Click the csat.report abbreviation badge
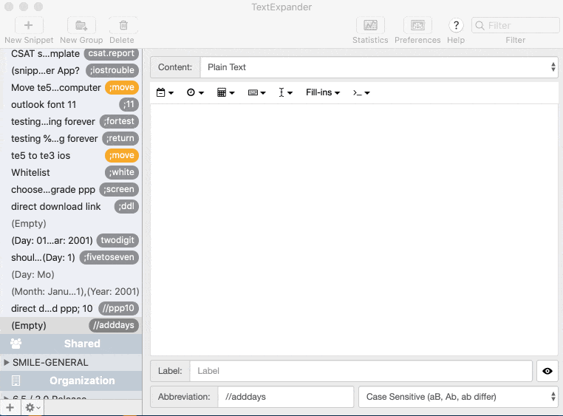This screenshot has height=416, width=563. pyautogui.click(x=112, y=53)
